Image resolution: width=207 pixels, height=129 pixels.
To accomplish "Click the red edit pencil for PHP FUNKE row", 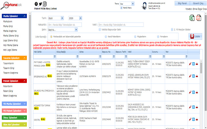I will point(190,64).
